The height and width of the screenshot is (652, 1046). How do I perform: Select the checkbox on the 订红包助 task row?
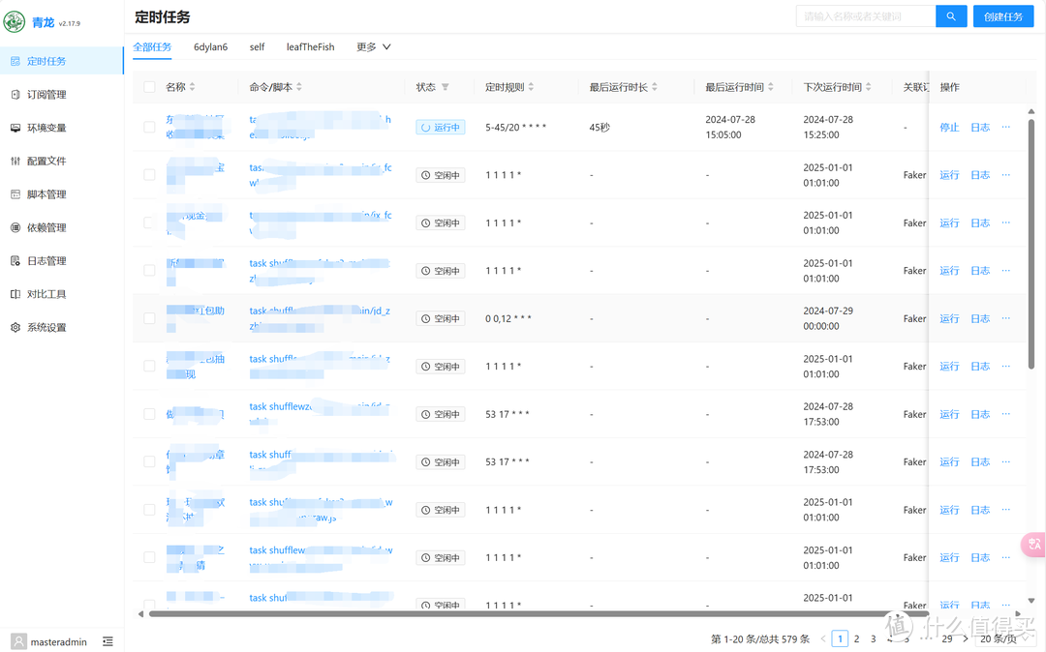coord(149,318)
